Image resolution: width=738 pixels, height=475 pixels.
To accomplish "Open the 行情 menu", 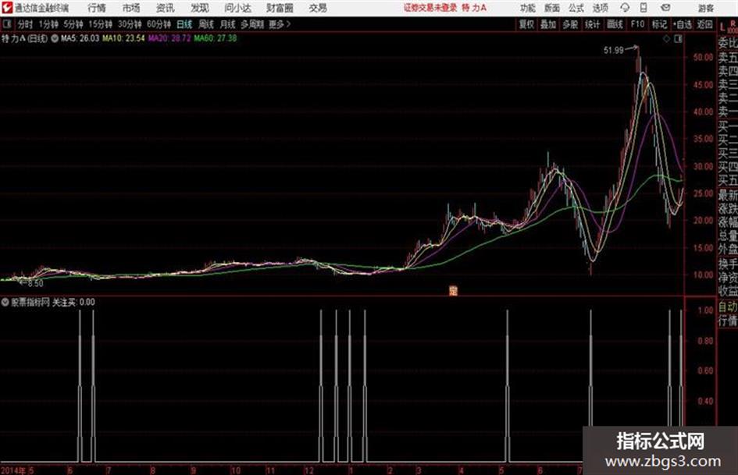I will pos(97,8).
